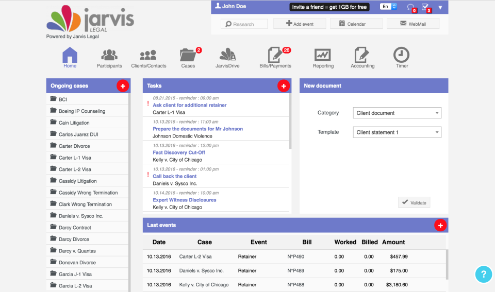Open the Timer clock icon
The width and height of the screenshot is (495, 292).
[x=402, y=55]
